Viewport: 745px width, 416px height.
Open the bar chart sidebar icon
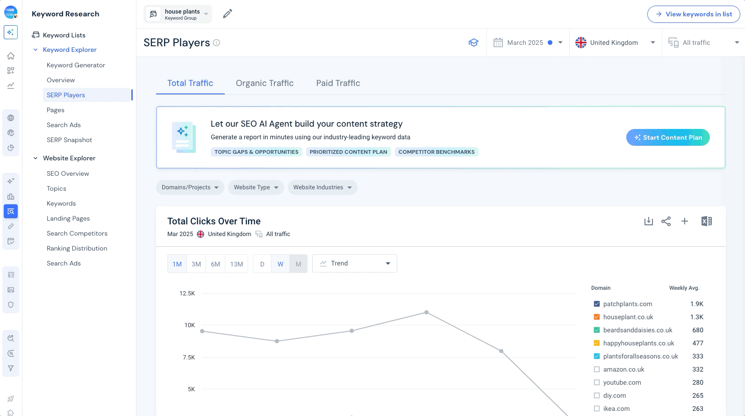point(11,196)
